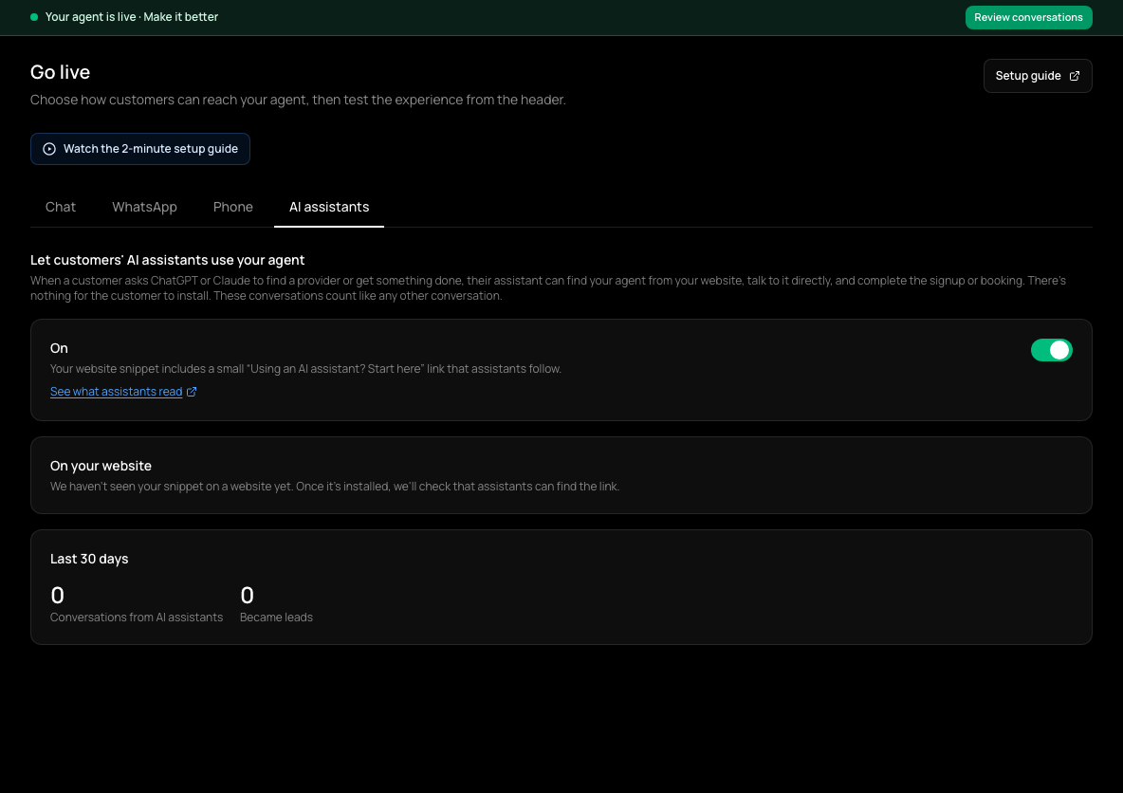Screen dimensions: 1123x793
Task: Click the 'Last 30 days' heading
Action: pos(89,559)
